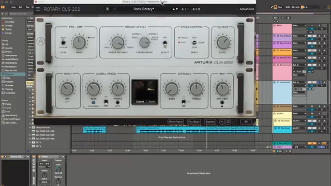Screen dimensions: 331x186
Task: Click the Global Speed Bass knob
Action: pyautogui.click(x=93, y=89)
